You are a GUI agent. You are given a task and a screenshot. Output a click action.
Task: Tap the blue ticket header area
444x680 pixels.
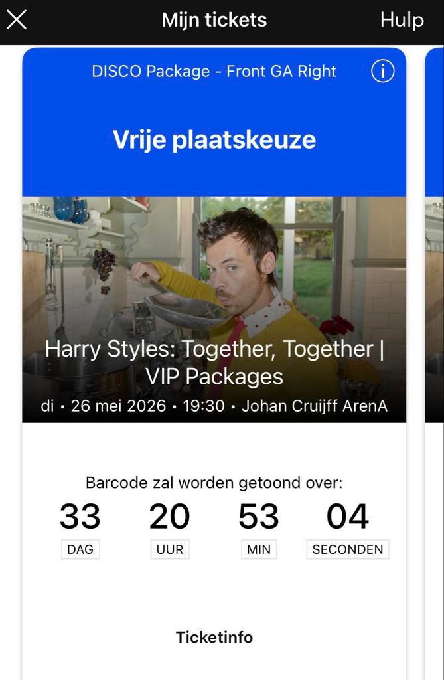214,120
